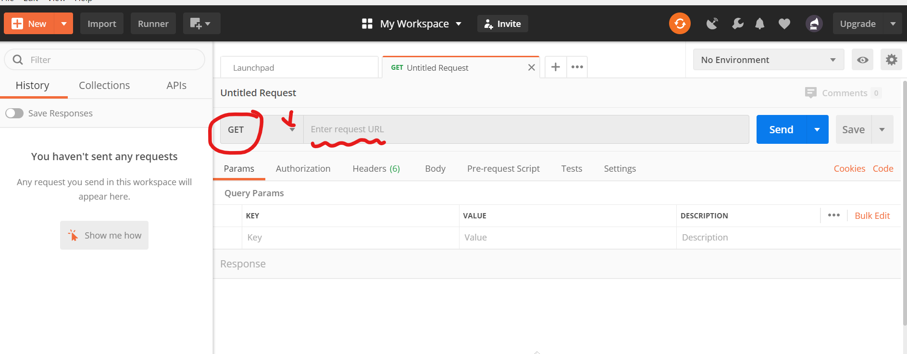Select the Body tab
The image size is (907, 354).
435,169
